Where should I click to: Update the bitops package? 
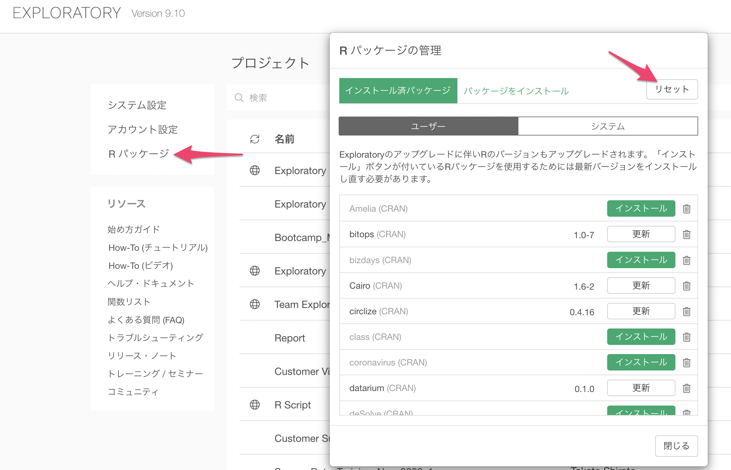[x=641, y=234]
